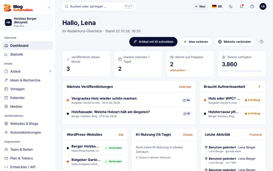Screen dimensions: 273x171
Task: Click eye icon on 'Wartet auf Freigabe'
Action: (172, 57)
